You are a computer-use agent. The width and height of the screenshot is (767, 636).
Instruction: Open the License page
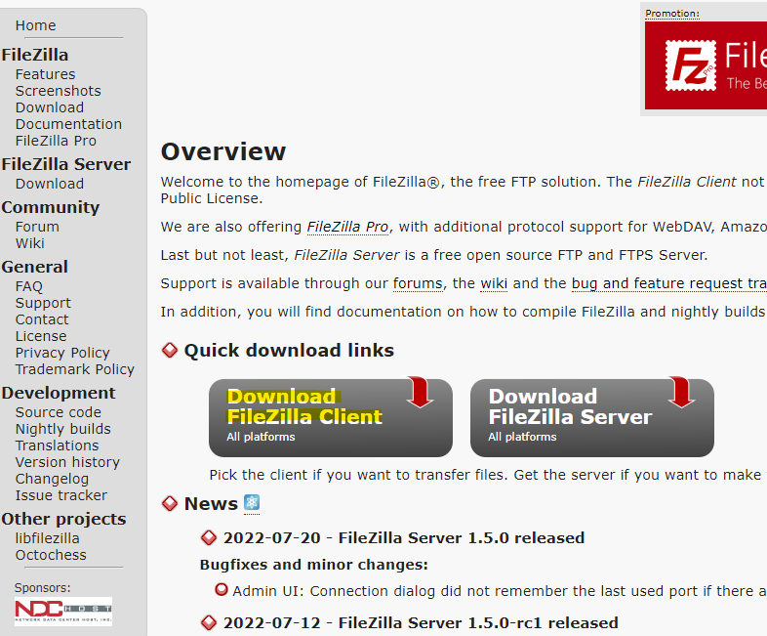pyautogui.click(x=41, y=336)
